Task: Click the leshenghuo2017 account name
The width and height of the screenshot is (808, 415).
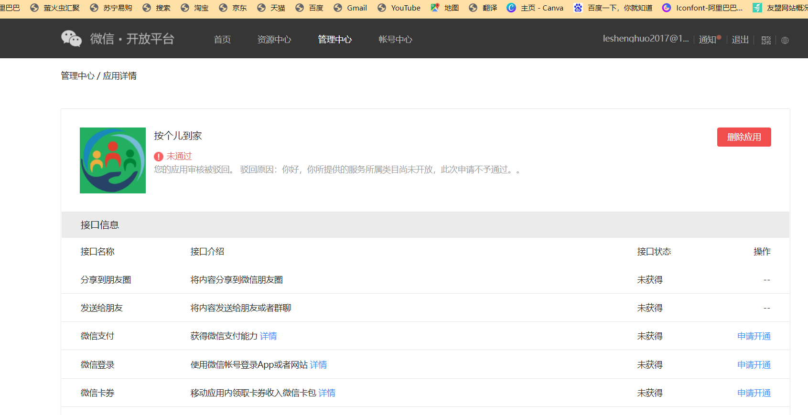Action: click(x=646, y=39)
